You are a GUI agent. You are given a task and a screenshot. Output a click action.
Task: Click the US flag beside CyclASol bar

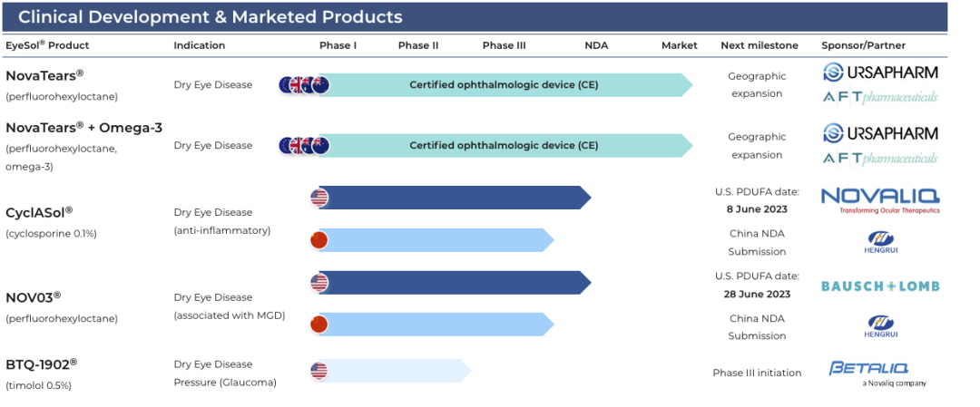(319, 198)
